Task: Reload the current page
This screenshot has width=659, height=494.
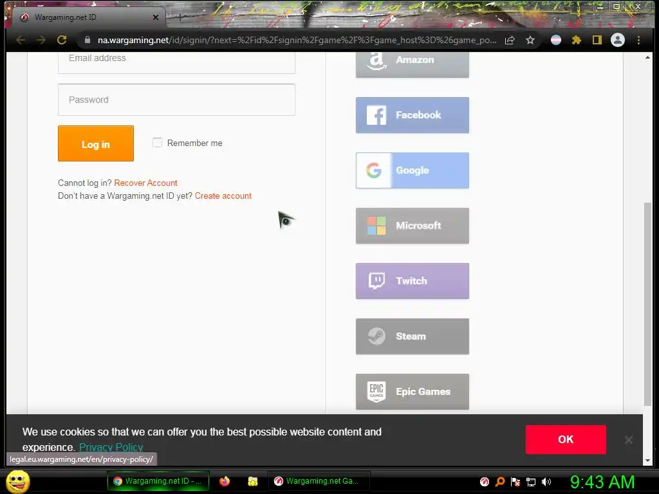Action: 62,40
